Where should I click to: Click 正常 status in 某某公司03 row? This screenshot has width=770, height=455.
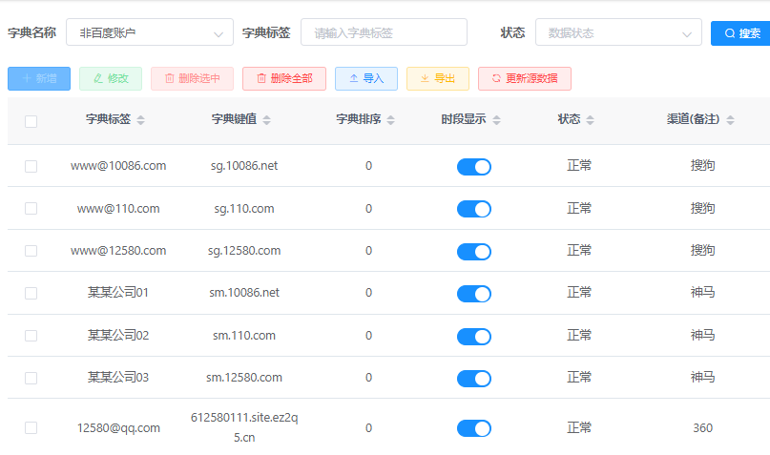tap(579, 378)
